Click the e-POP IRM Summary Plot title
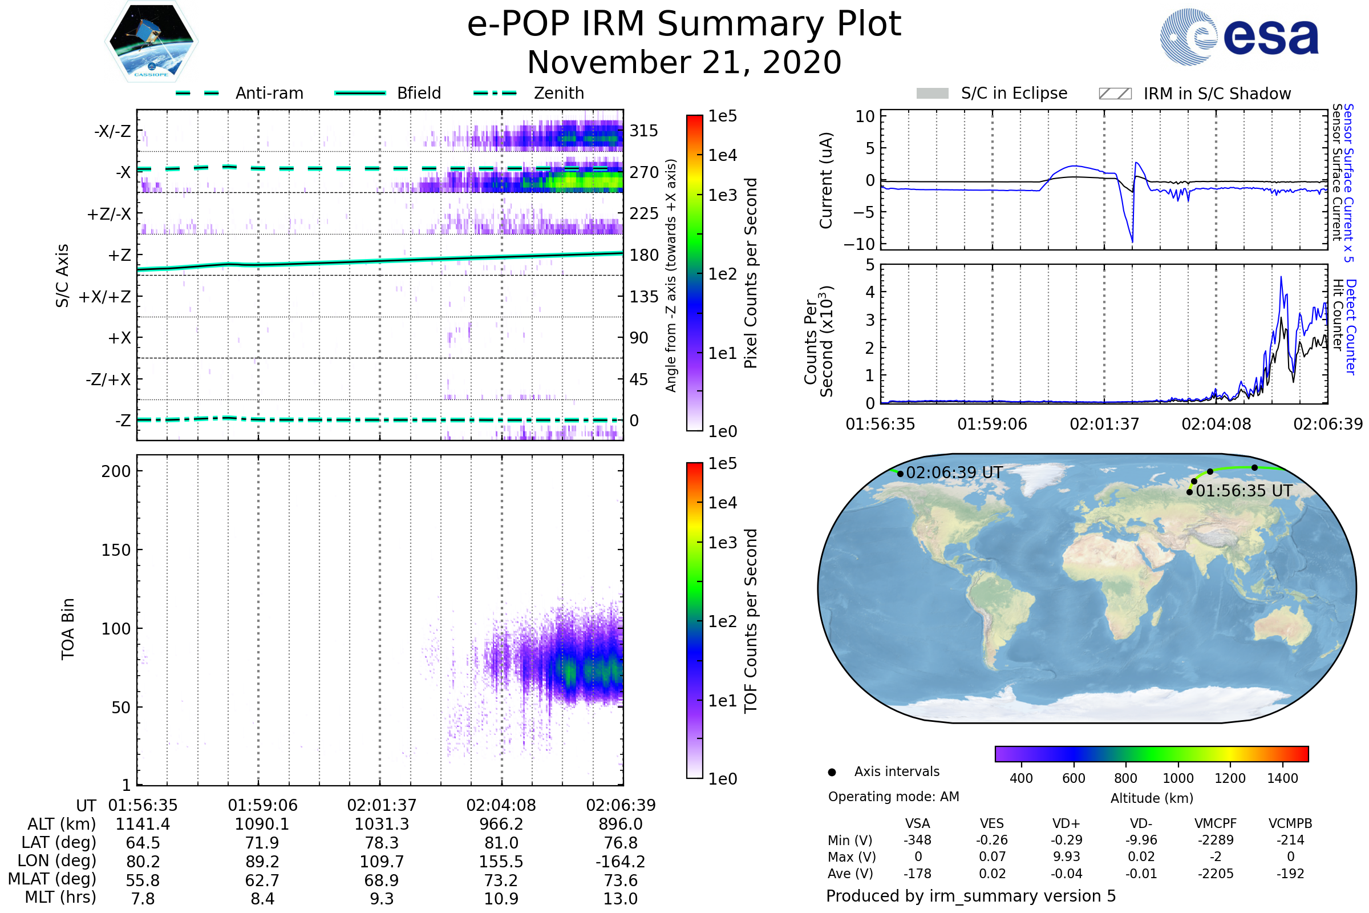Screen dimensions: 1369x913 click(684, 25)
